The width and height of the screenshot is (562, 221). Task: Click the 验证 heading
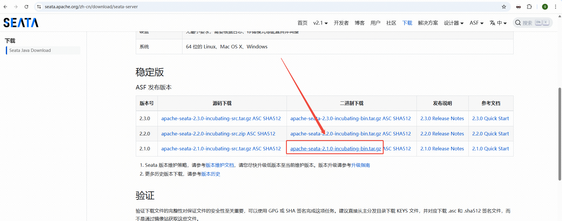coord(145,195)
